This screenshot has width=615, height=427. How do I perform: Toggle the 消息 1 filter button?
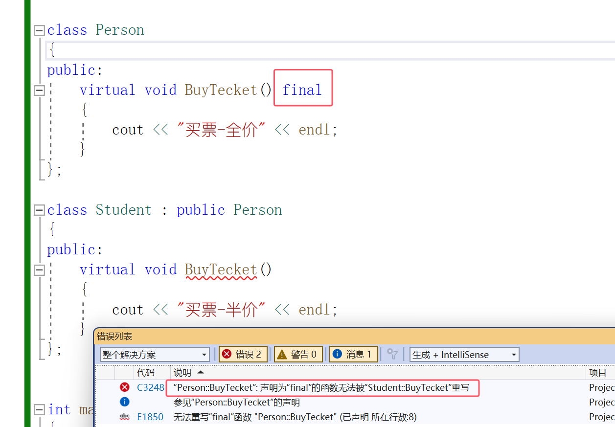(354, 355)
